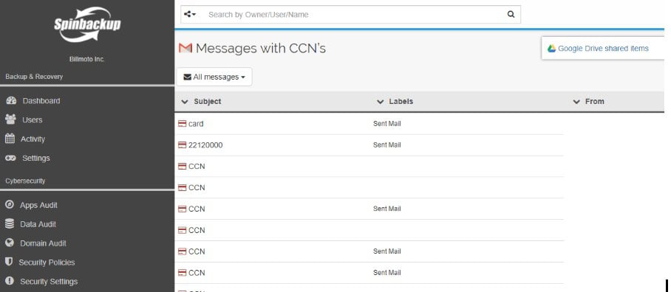The height and width of the screenshot is (292, 671).
Task: Open Users in the sidebar
Action: [32, 120]
